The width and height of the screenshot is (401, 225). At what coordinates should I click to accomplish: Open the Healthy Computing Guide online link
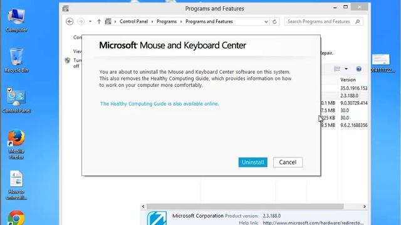[x=160, y=104]
